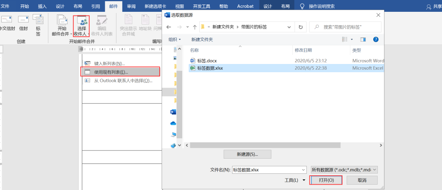Switch to the 审阅 ribbon tab
This screenshot has height=190, width=442.
(131, 6)
